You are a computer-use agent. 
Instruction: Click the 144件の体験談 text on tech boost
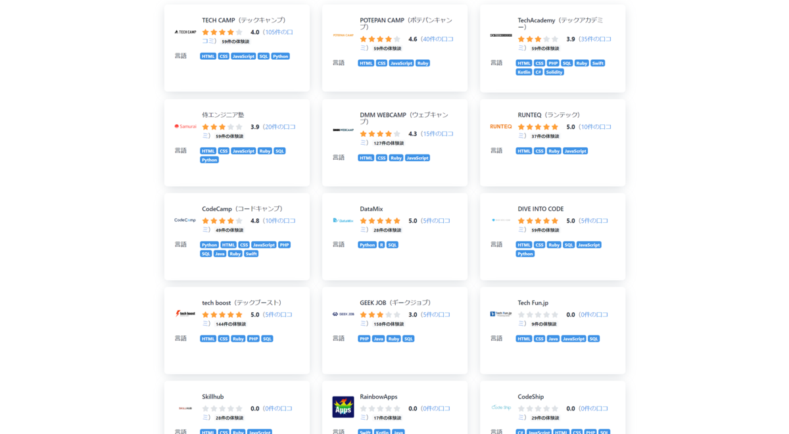231,324
